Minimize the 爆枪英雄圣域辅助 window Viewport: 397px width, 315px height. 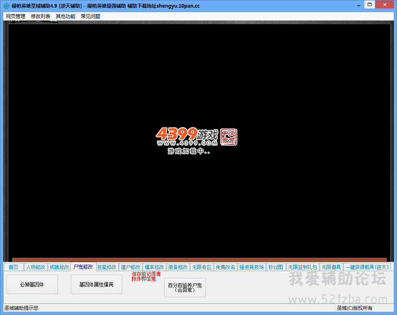358,5
